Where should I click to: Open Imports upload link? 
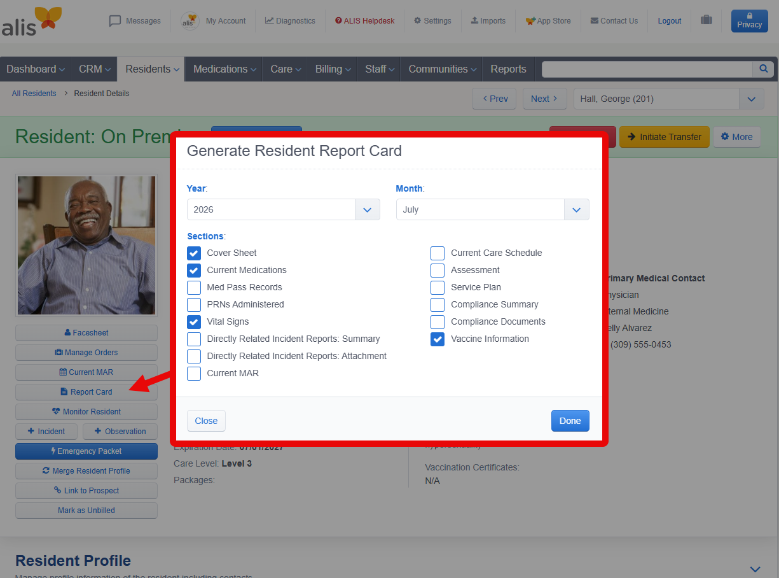[x=488, y=21]
